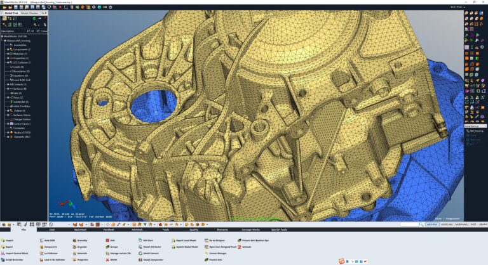Expand the Nodes tree node
Screen dimensions: 488x265
8,132
